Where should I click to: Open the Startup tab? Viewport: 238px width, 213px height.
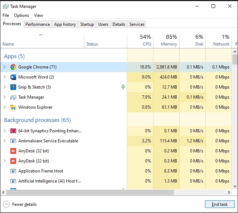[87, 24]
